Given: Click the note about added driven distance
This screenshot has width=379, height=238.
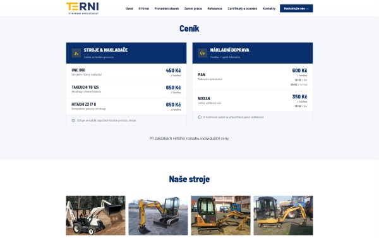Looking at the screenshot, I should 234,117.
